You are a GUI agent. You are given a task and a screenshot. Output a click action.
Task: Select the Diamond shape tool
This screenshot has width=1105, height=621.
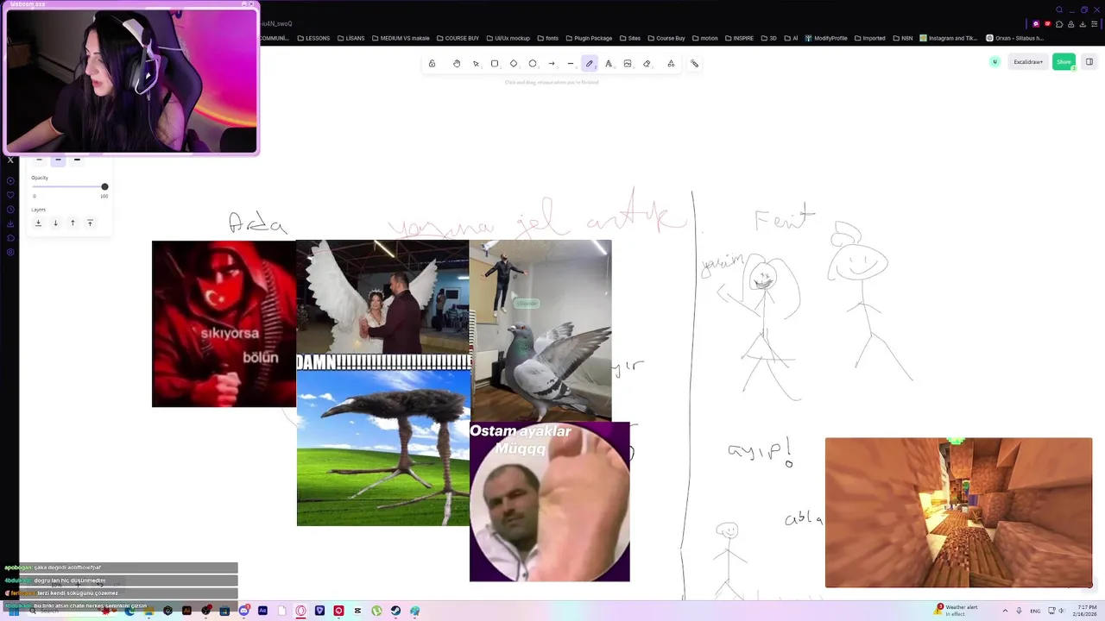click(x=514, y=63)
